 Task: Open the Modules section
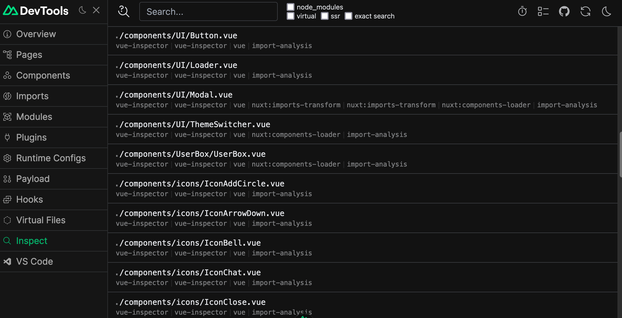(34, 117)
